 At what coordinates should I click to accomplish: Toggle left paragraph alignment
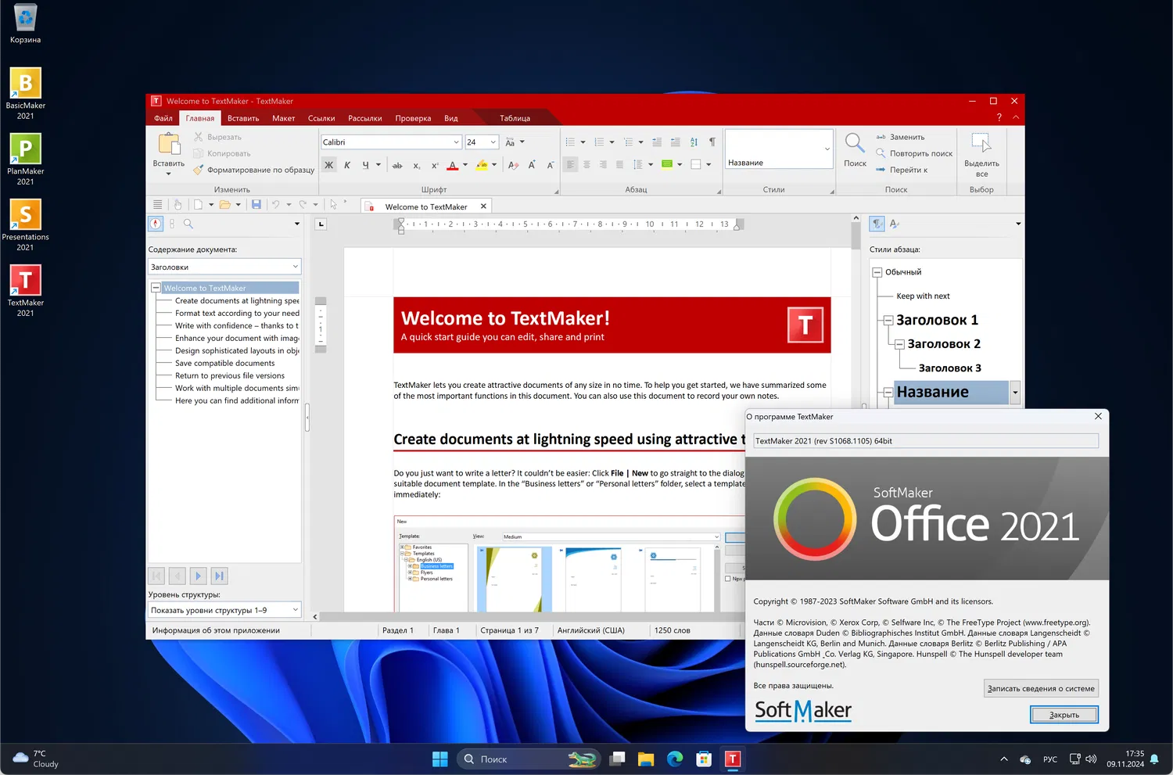point(570,165)
